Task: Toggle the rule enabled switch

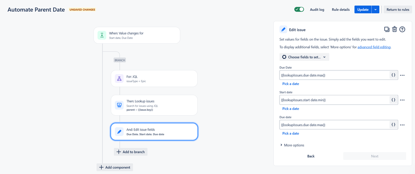Action: click(x=299, y=10)
